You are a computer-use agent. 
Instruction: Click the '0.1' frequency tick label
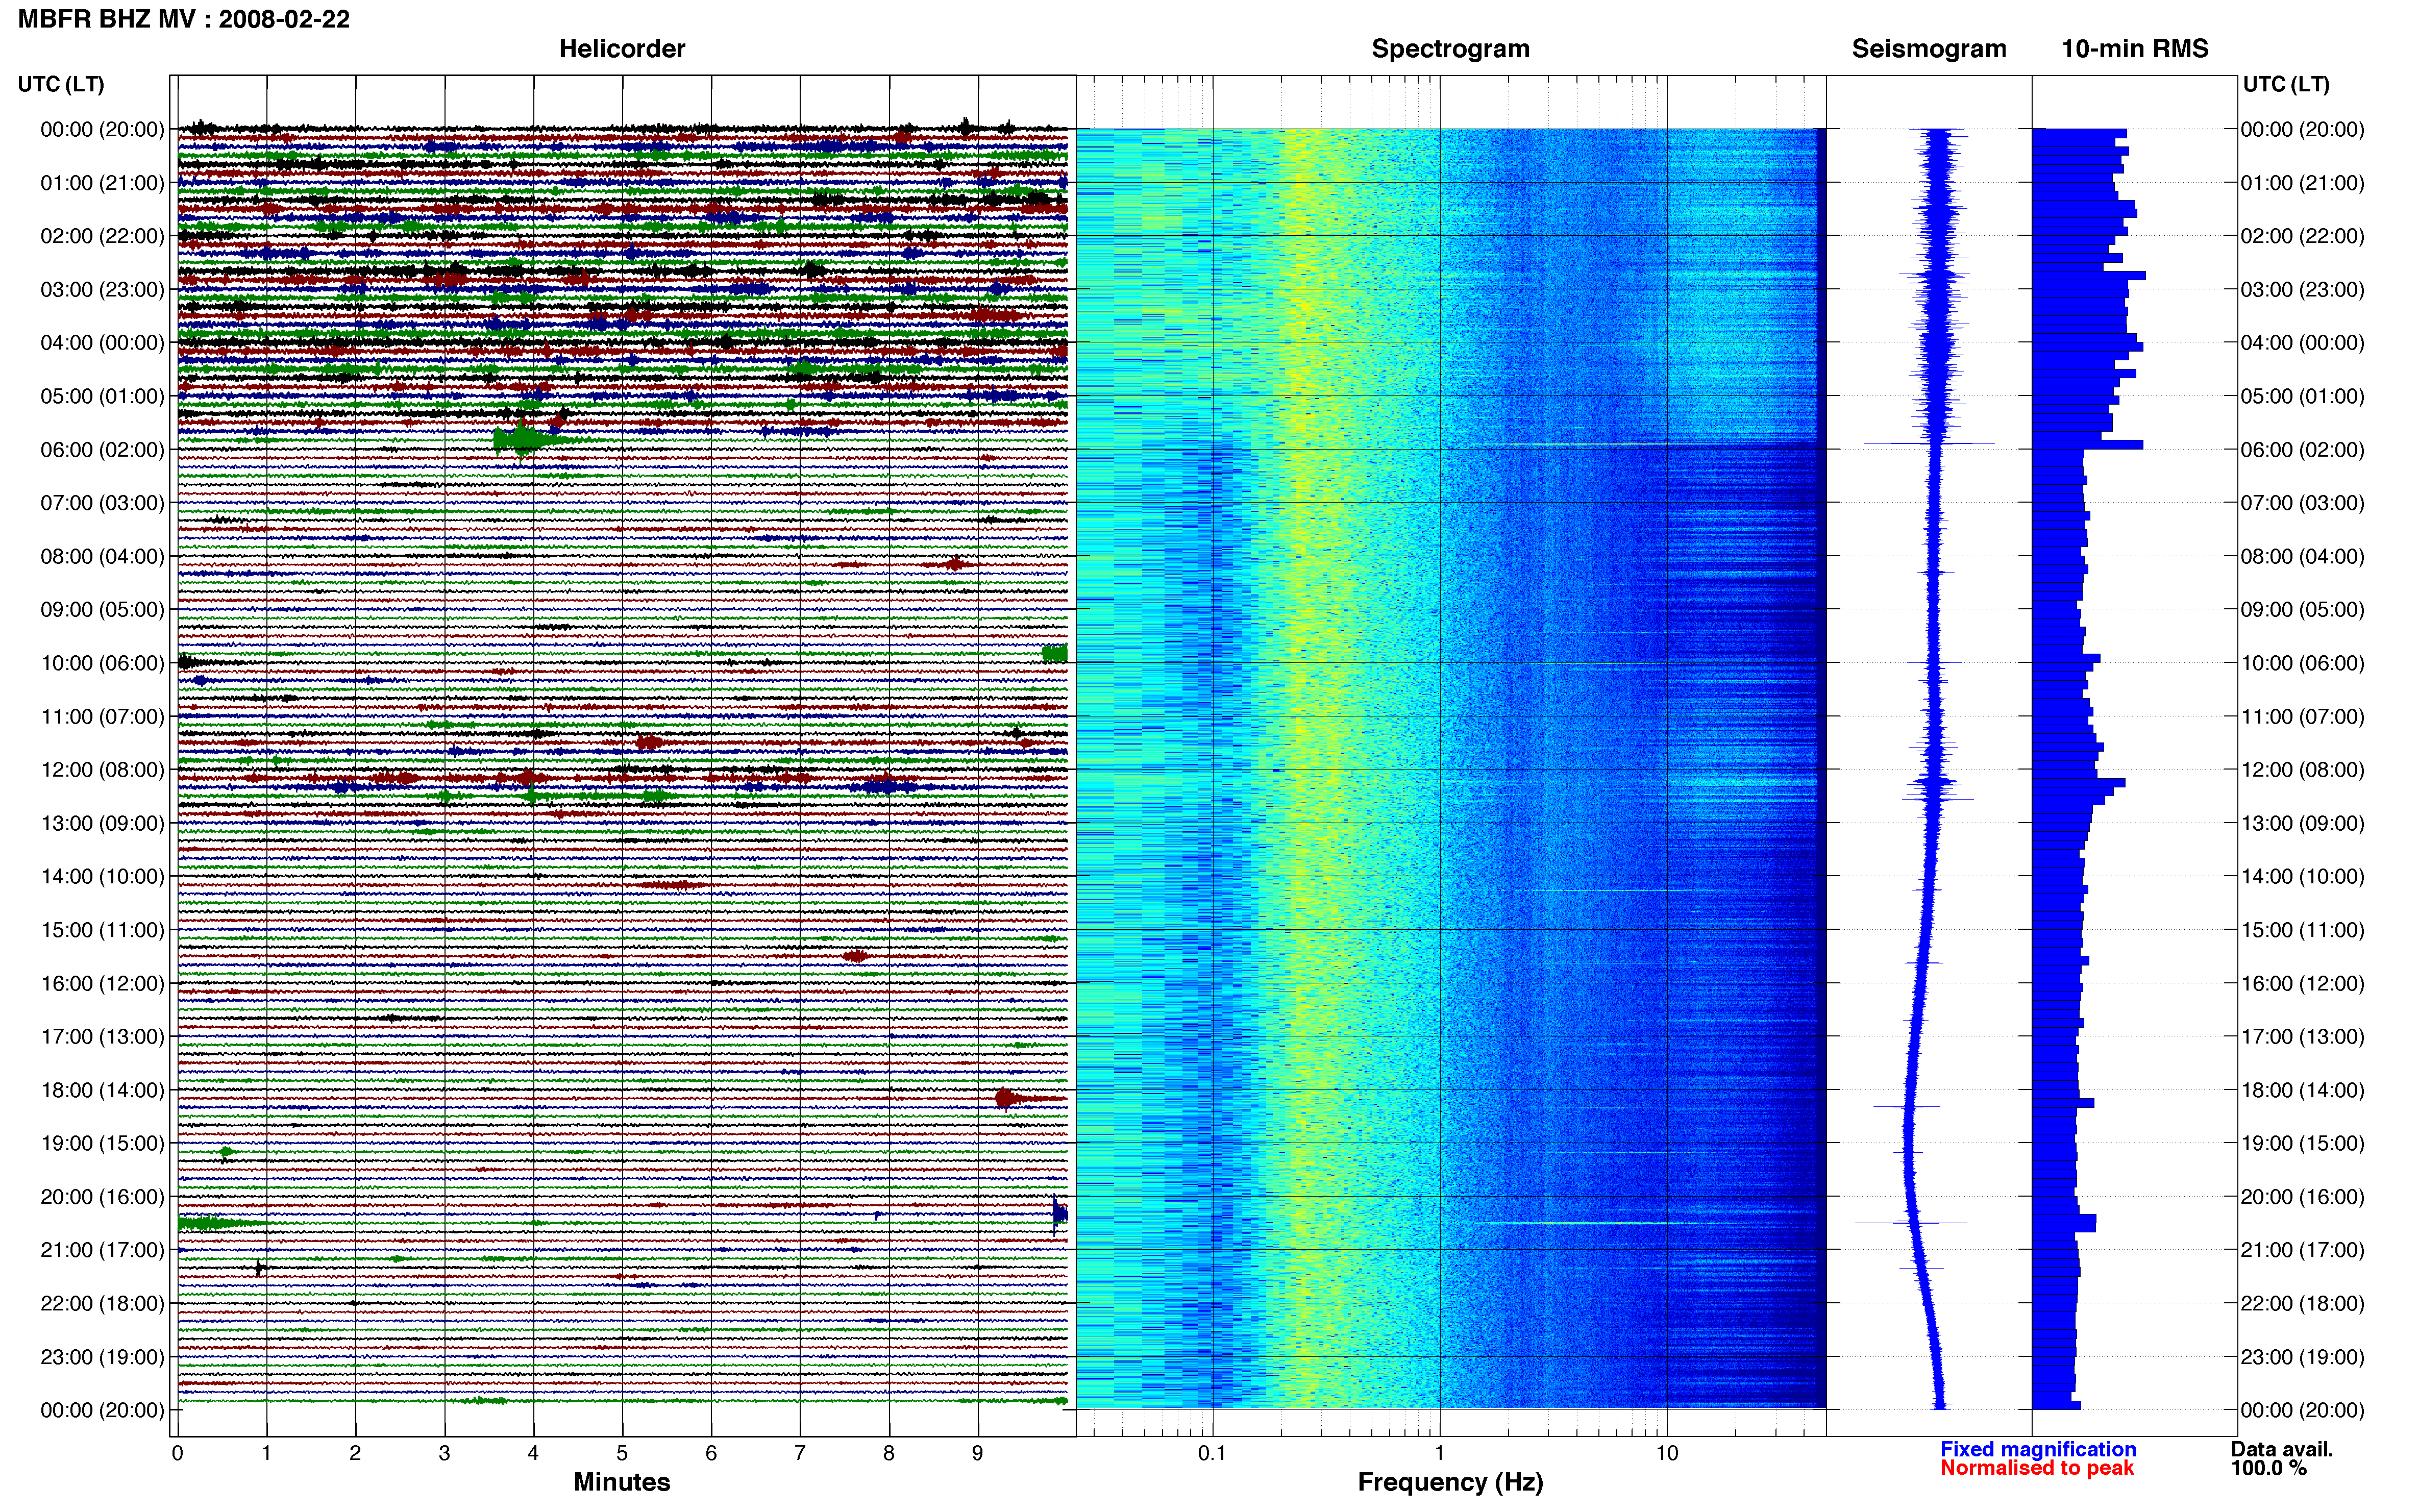coord(1212,1453)
